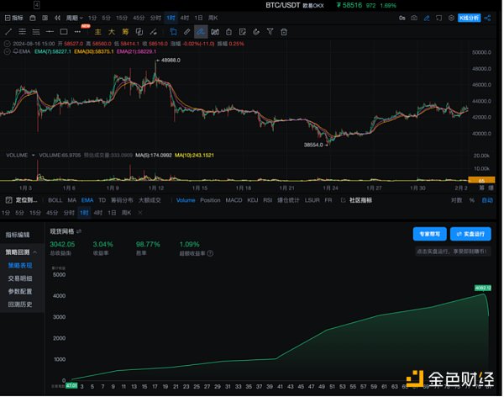Open the 周期 period dropdown

(x=74, y=17)
